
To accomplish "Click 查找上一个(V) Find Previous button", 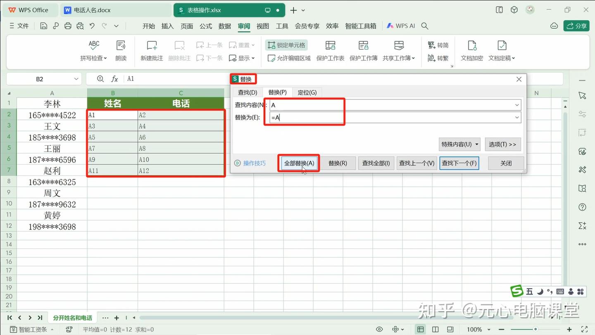I will [x=416, y=163].
